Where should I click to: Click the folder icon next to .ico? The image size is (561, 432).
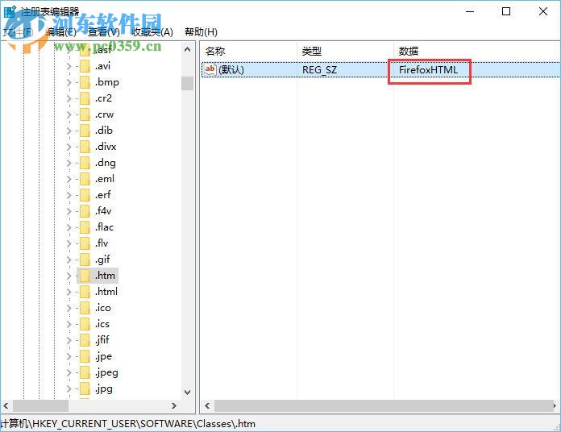(85, 308)
